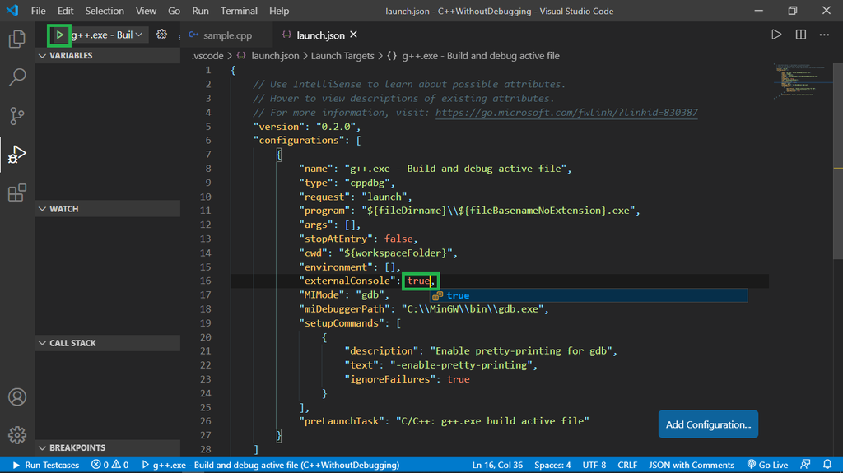The image size is (843, 473).
Task: Collapse the VARIABLES section
Action: pyautogui.click(x=108, y=55)
